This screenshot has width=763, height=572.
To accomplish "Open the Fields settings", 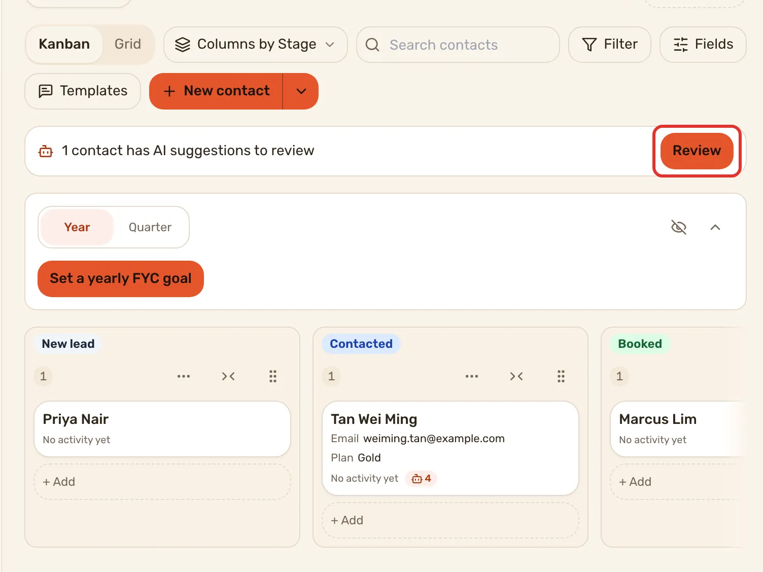I will coord(703,45).
